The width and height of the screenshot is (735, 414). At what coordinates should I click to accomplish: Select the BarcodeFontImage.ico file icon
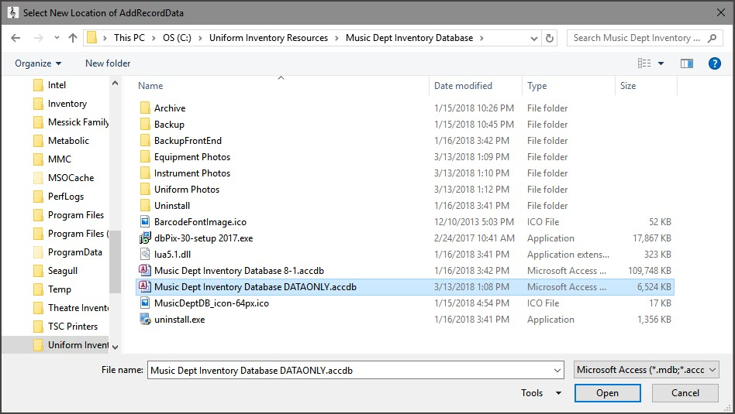pyautogui.click(x=144, y=222)
